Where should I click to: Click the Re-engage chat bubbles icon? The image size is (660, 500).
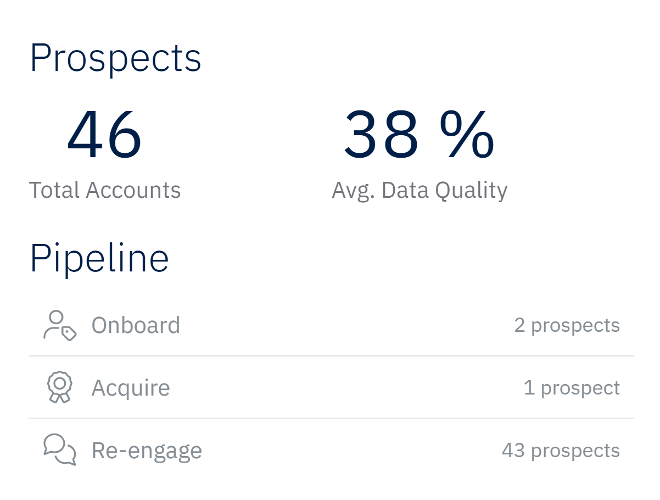59,450
